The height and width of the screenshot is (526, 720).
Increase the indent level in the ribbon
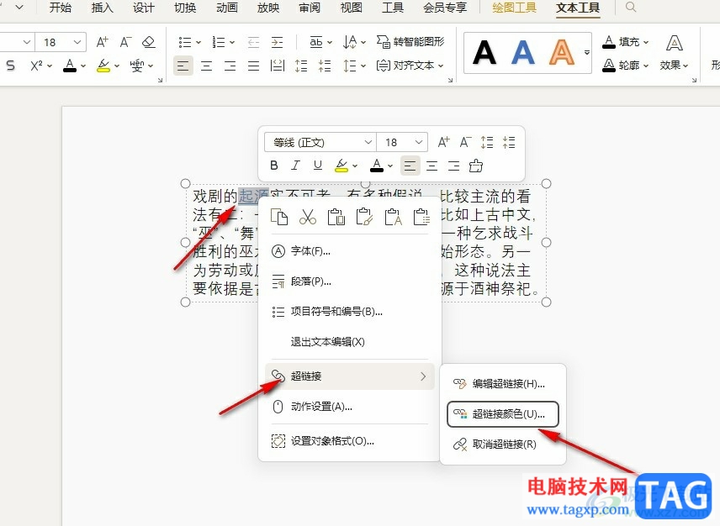click(x=277, y=42)
